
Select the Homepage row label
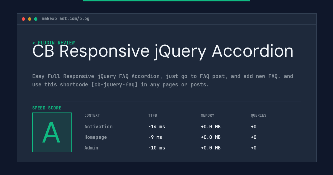(x=95, y=137)
